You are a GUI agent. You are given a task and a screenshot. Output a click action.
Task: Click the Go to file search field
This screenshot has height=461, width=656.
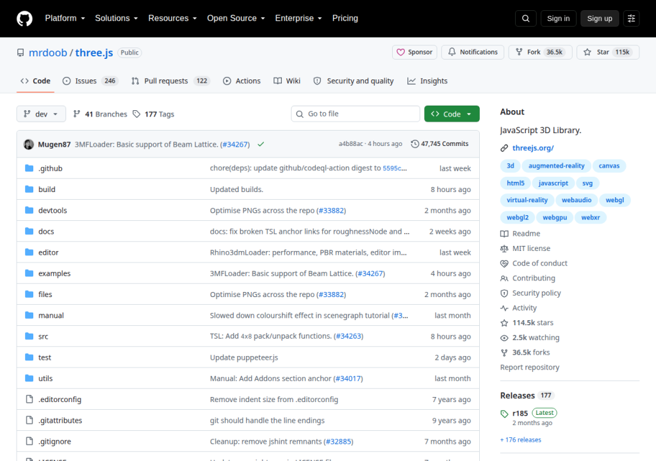355,114
